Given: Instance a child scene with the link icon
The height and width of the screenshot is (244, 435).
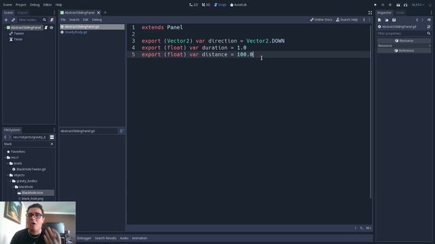Looking at the screenshot, I should pos(13,20).
